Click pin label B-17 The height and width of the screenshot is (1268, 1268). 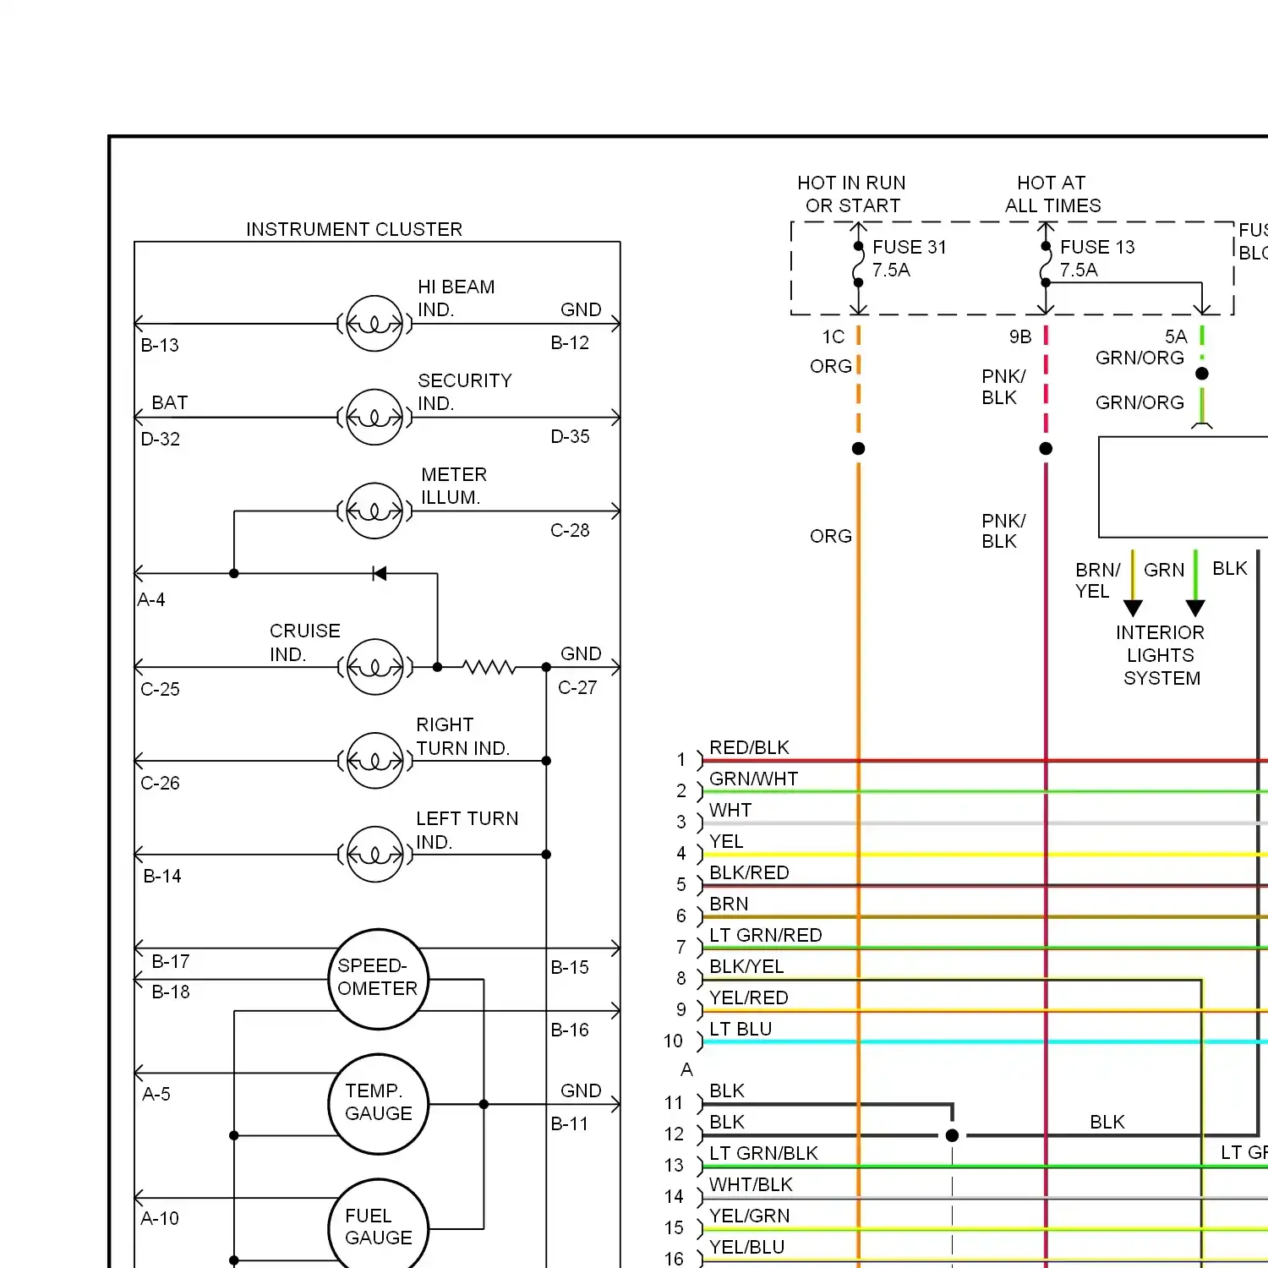tap(171, 961)
